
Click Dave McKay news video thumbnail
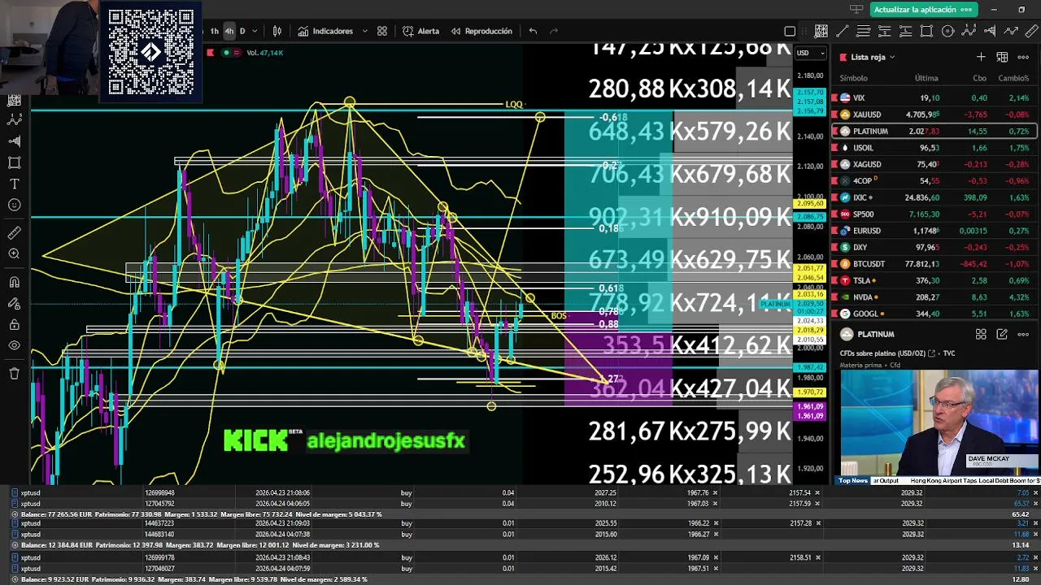click(939, 422)
